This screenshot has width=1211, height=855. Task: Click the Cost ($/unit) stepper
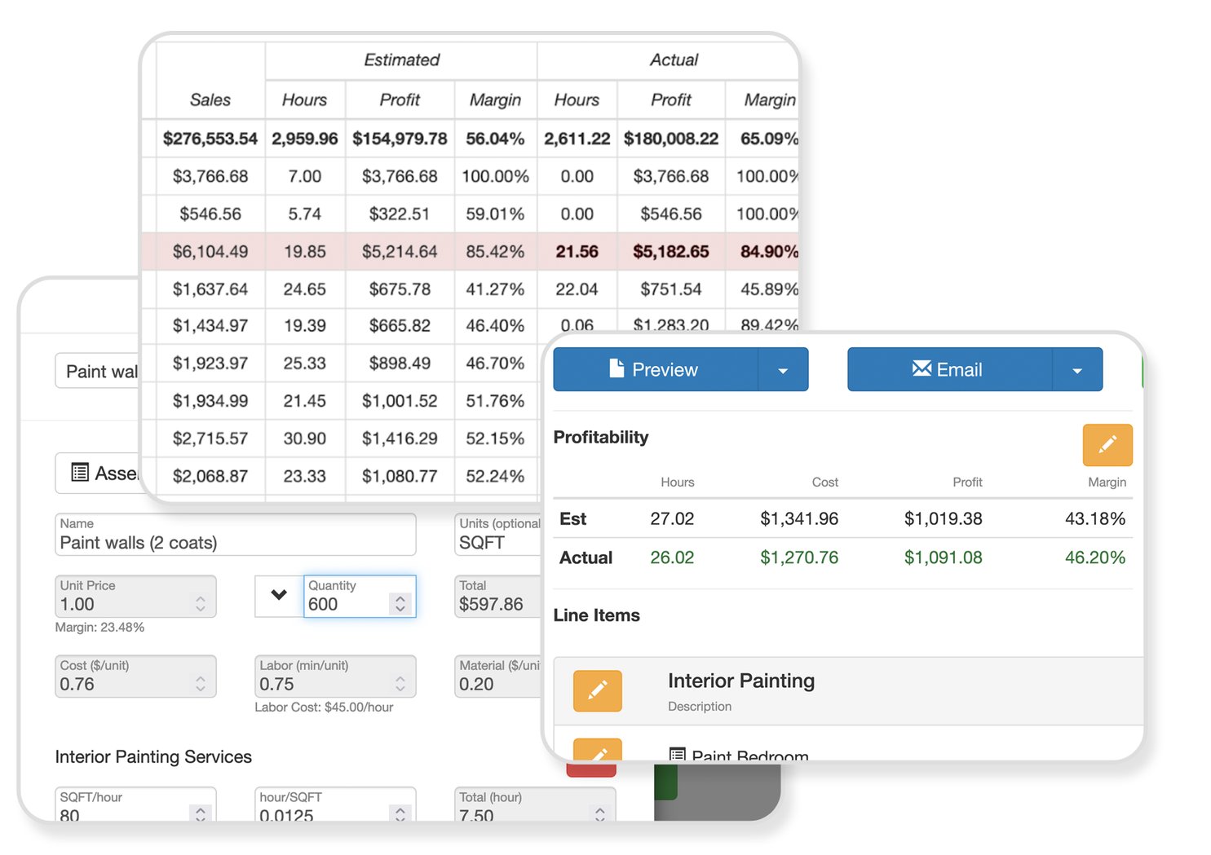click(x=201, y=684)
